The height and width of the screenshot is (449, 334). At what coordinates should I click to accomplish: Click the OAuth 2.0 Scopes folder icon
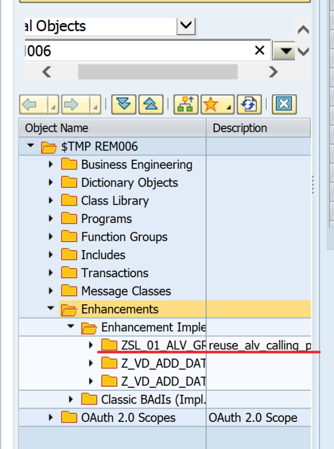pyautogui.click(x=69, y=417)
